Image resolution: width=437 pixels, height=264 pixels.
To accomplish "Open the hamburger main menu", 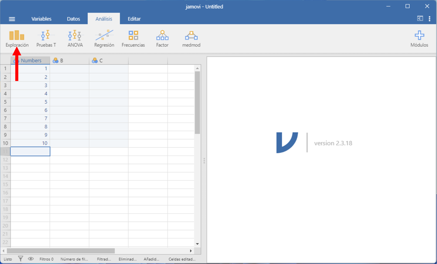I will [12, 19].
